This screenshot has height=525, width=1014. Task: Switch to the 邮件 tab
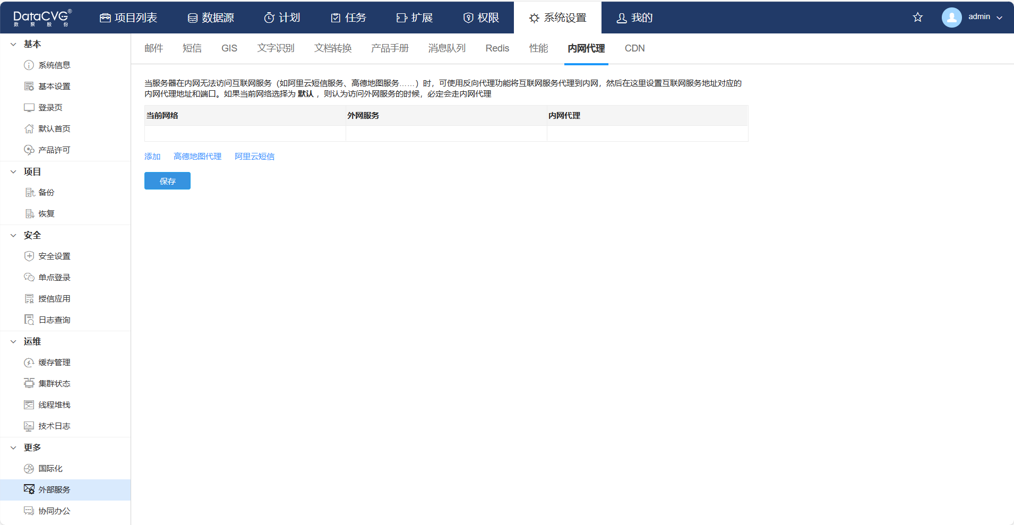click(154, 48)
